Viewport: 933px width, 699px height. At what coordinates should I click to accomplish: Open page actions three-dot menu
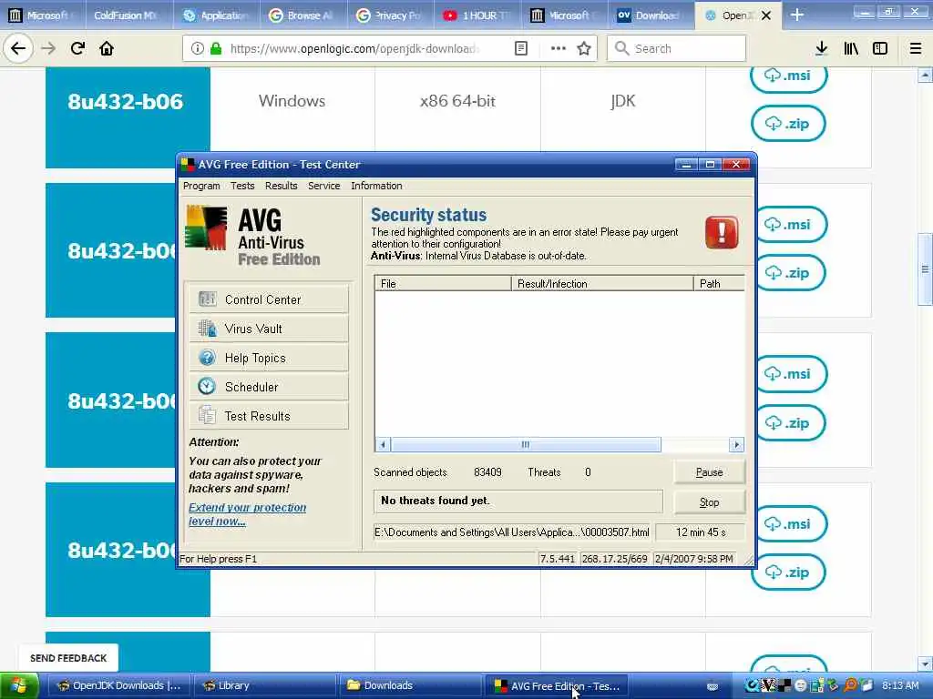pyautogui.click(x=559, y=48)
